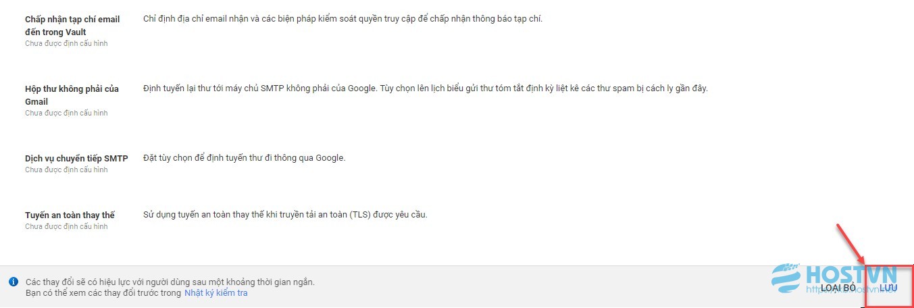The width and height of the screenshot is (914, 308).
Task: Expand Hộp thư không phải của Gmail
Action: [72, 95]
